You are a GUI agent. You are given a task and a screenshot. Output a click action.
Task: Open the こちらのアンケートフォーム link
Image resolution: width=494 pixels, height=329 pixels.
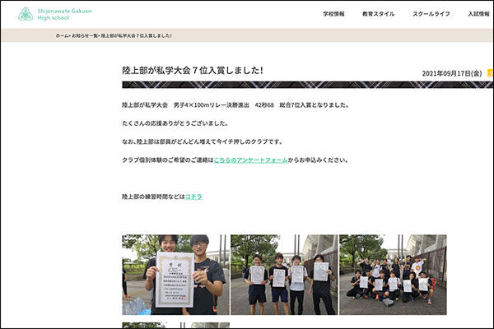tap(251, 160)
